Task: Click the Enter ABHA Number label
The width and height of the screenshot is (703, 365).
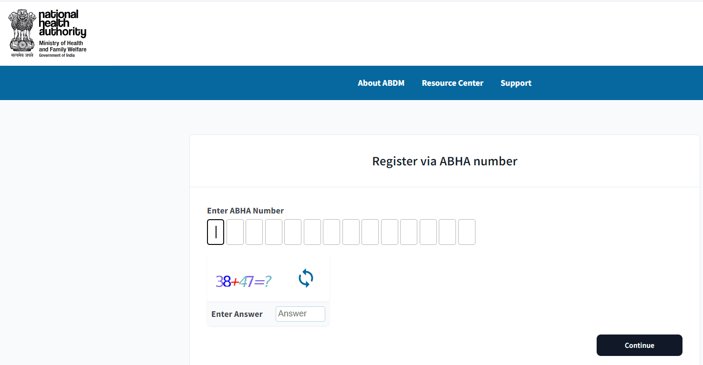Action: [x=245, y=210]
